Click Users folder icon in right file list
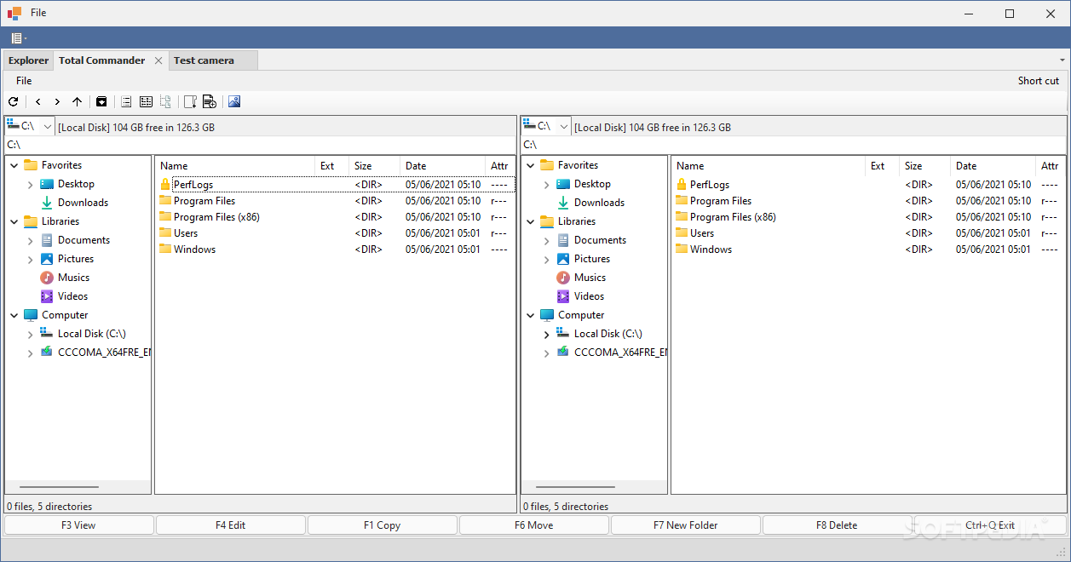 click(x=682, y=232)
